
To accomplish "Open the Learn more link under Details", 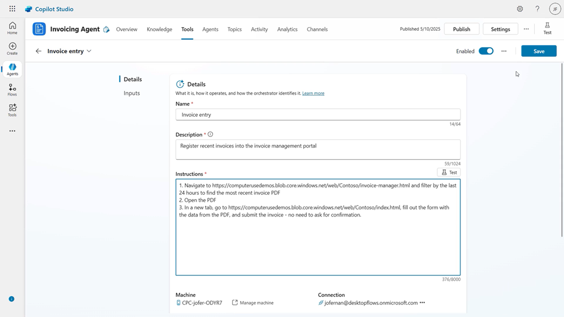I will coord(313,92).
